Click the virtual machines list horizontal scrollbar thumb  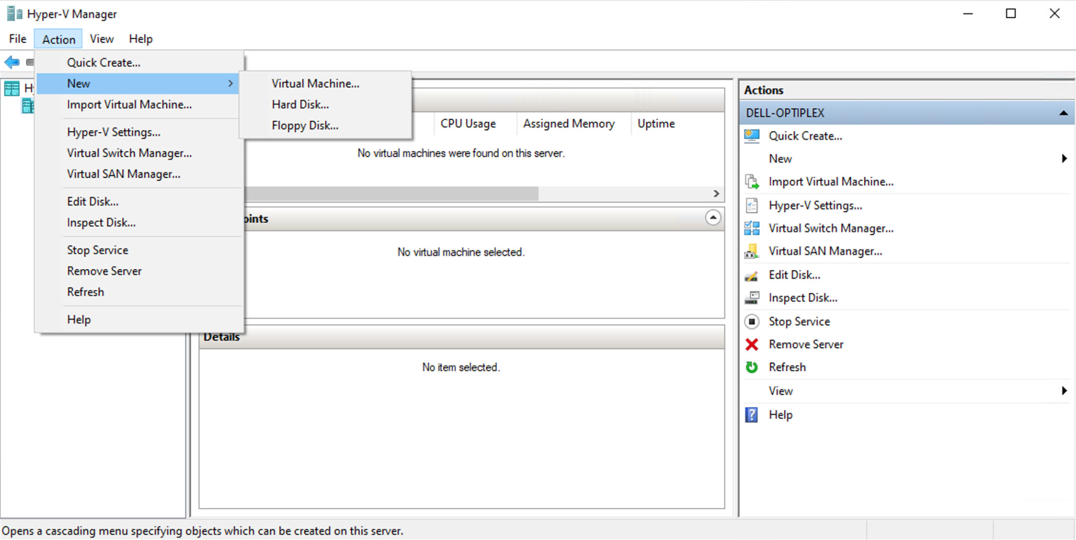391,194
